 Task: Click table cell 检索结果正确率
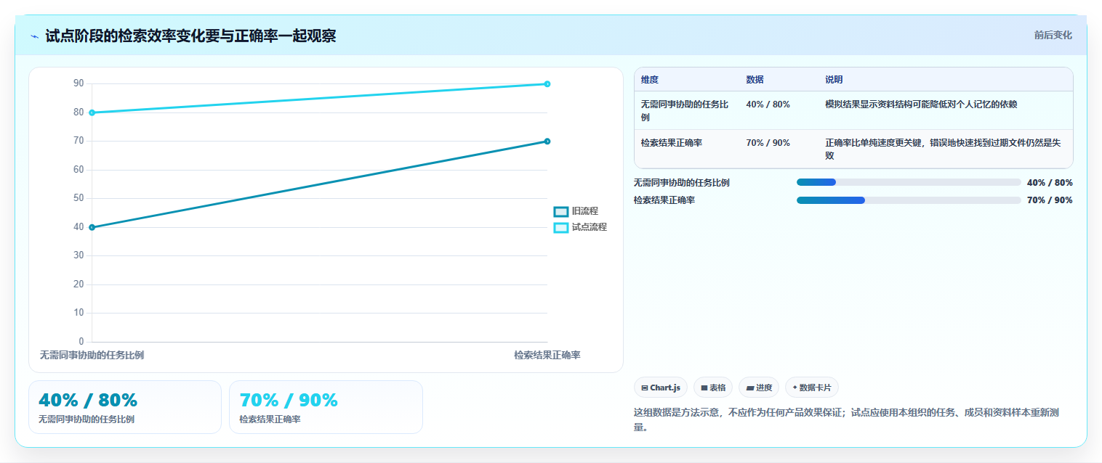coord(672,143)
